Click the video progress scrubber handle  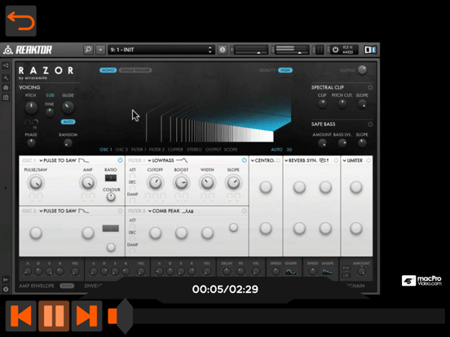(125, 316)
